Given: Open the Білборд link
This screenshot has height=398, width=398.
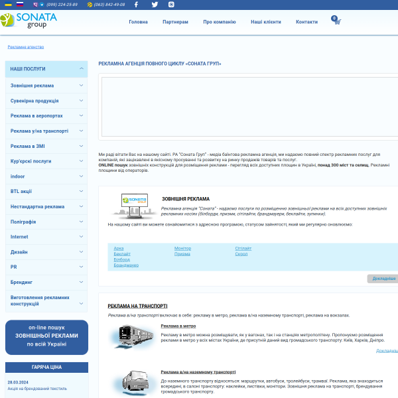Looking at the screenshot, I should pos(122,259).
